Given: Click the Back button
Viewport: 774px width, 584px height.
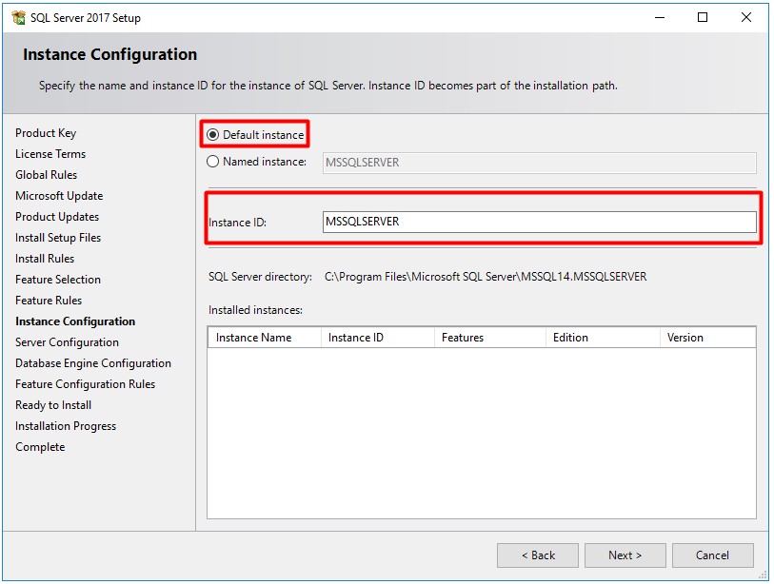Looking at the screenshot, I should coord(539,555).
